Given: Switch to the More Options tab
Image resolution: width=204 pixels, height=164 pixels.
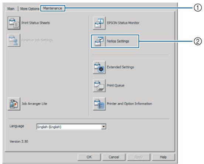Looking at the screenshot, I should coord(30,9).
